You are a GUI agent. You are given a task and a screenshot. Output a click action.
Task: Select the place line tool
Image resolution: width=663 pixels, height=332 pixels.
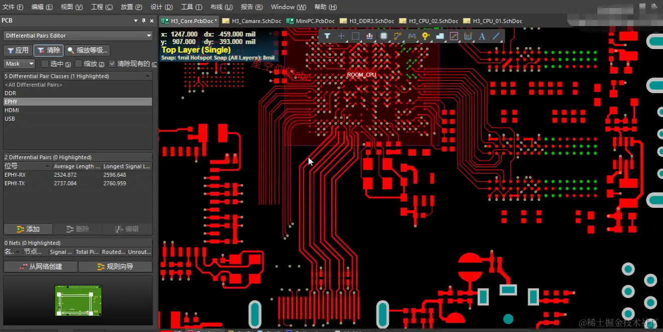(496, 36)
